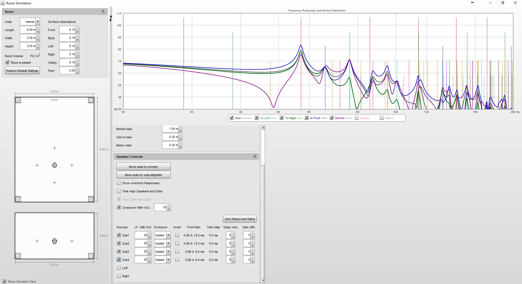This screenshot has height=284, width=522.
Task: Toggle Room is sealed checkbox
Action: (x=7, y=62)
